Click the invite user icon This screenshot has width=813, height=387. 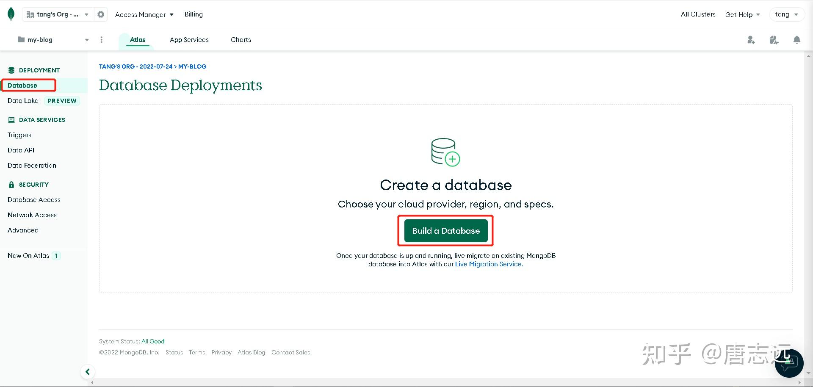751,40
